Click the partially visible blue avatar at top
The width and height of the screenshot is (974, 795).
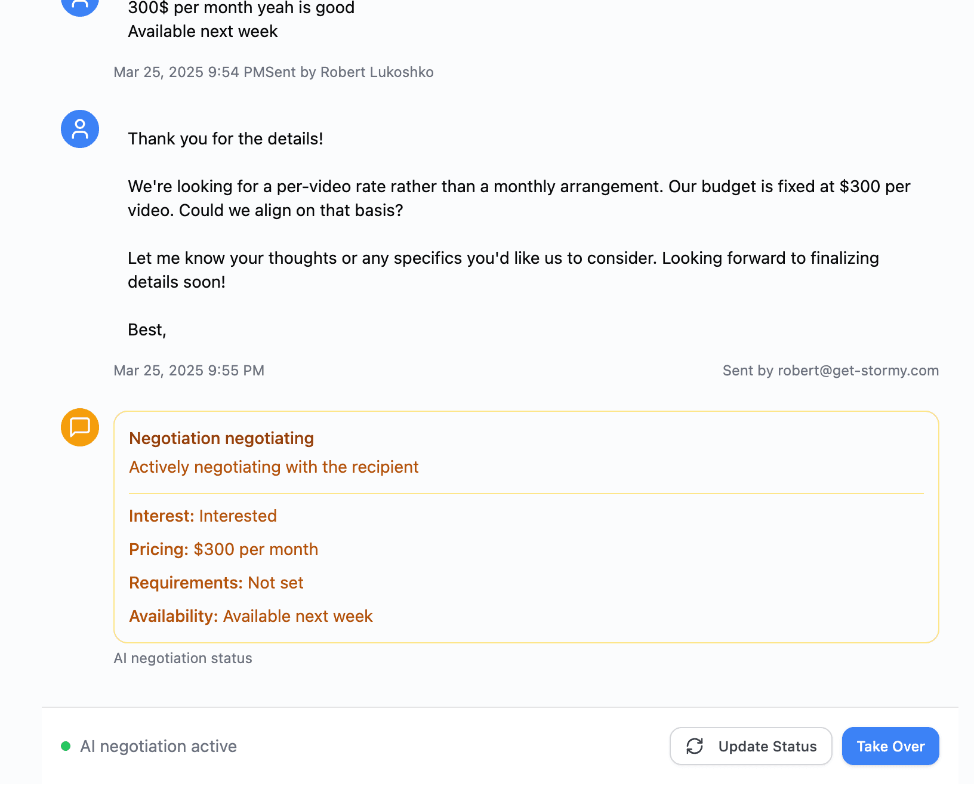[x=80, y=7]
